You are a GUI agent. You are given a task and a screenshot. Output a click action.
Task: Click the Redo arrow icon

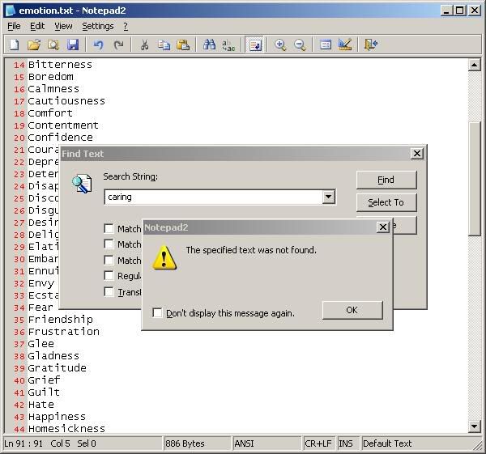point(118,45)
